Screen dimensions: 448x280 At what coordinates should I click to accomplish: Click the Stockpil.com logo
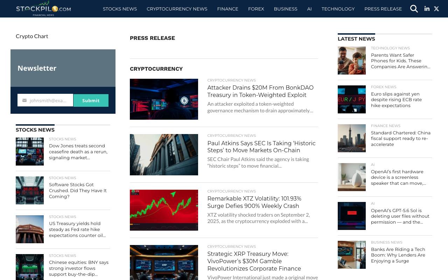[43, 9]
